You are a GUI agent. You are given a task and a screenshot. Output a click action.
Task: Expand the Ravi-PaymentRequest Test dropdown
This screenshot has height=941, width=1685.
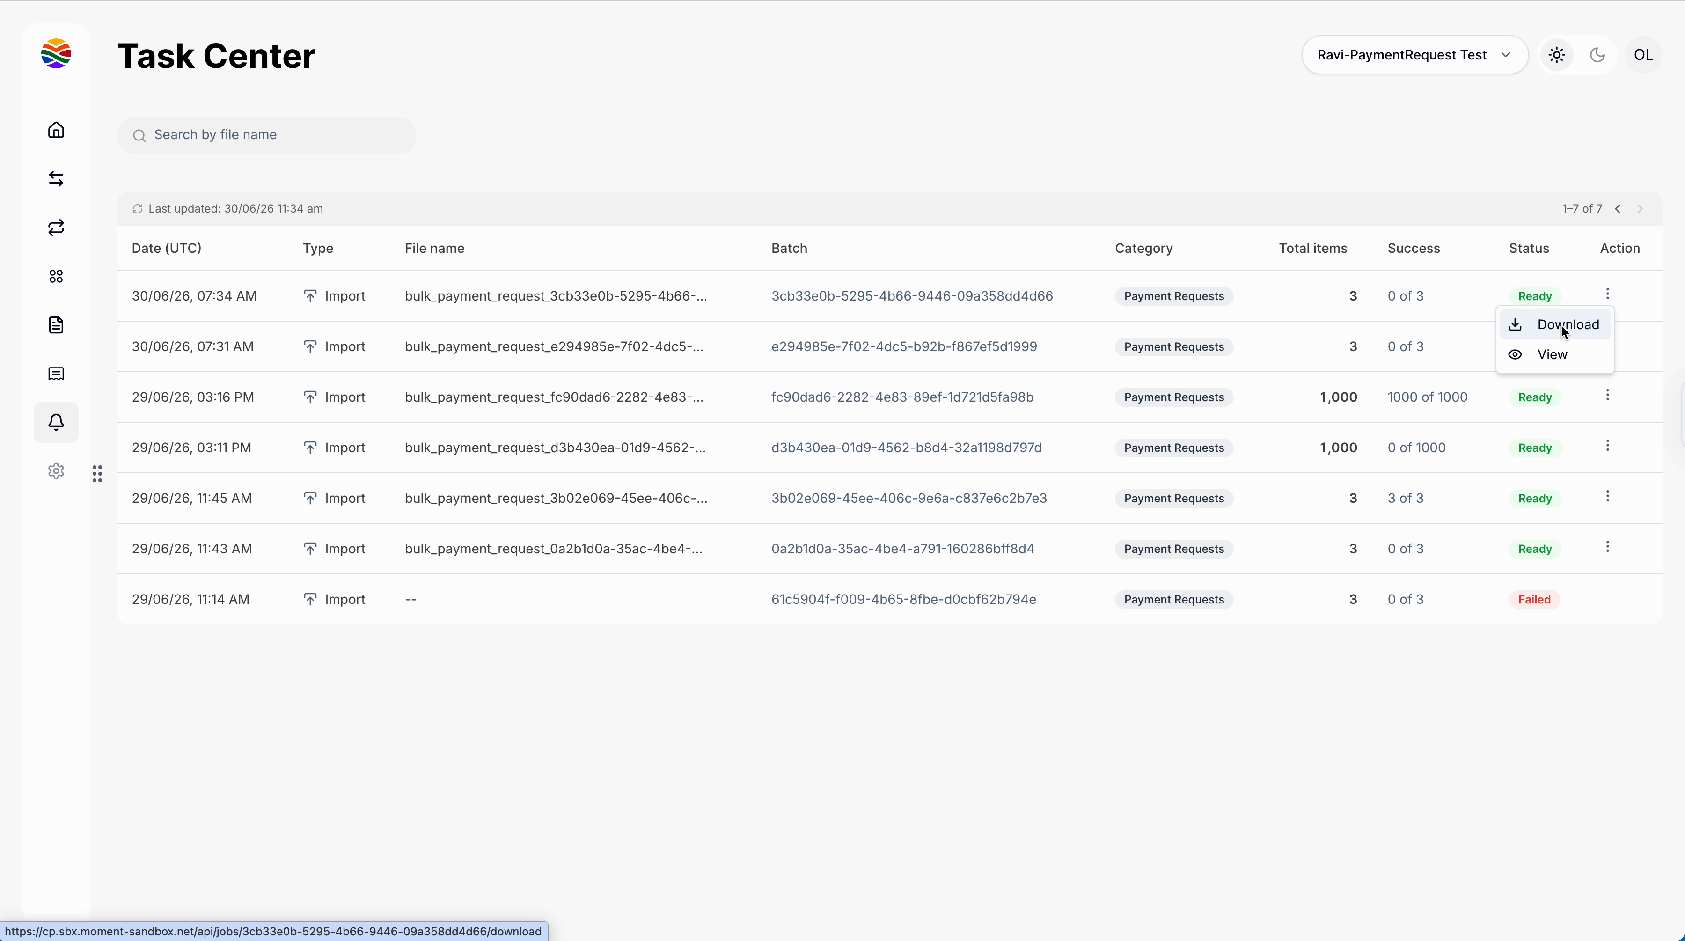point(1415,55)
